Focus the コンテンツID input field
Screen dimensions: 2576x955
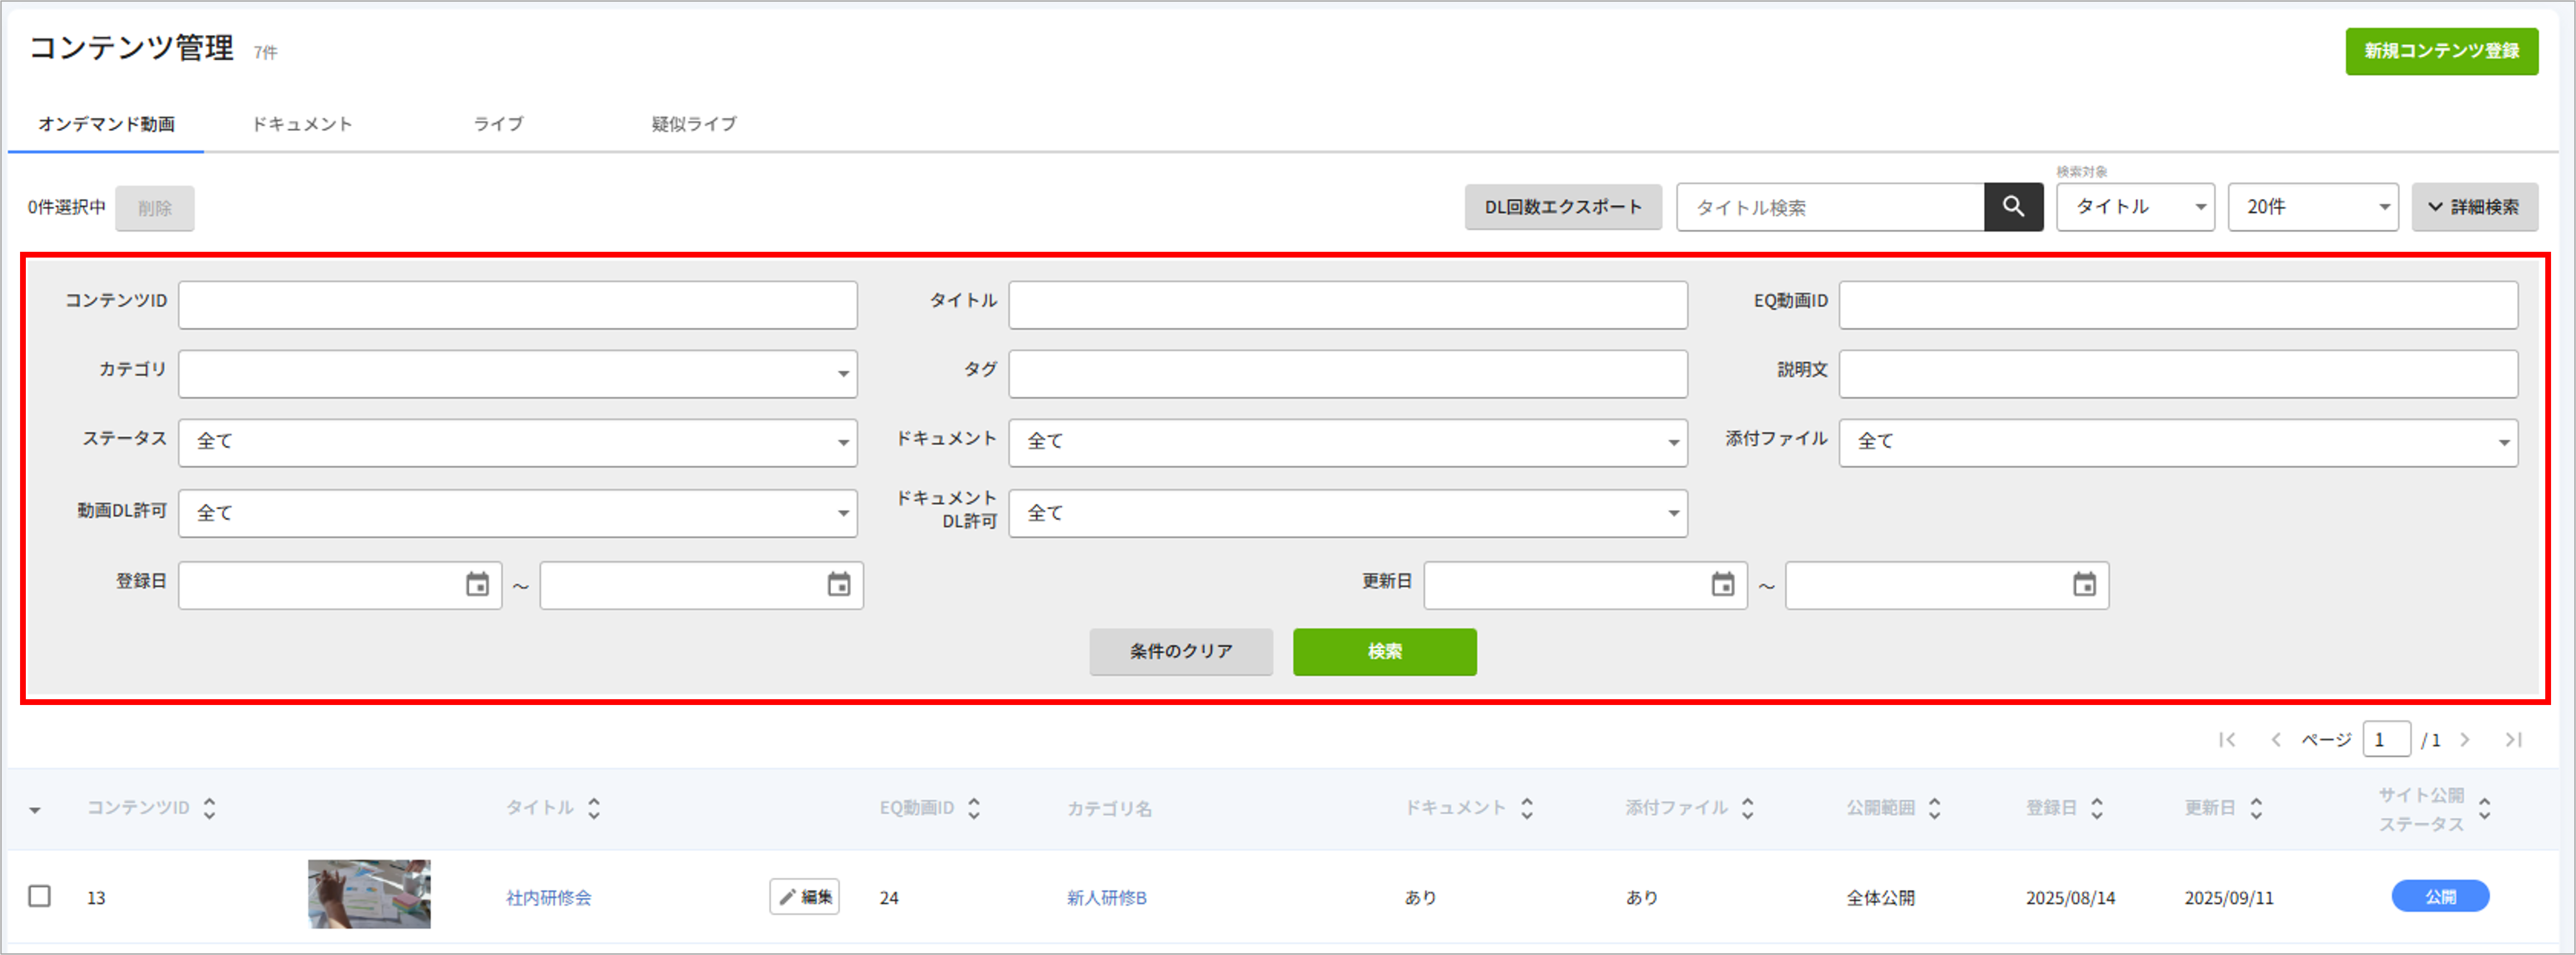click(518, 305)
